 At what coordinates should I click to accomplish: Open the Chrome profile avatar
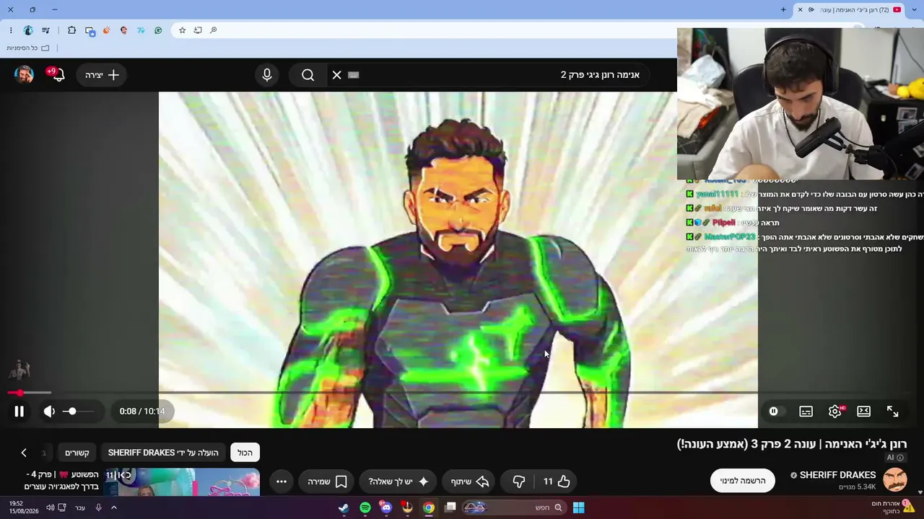28,30
